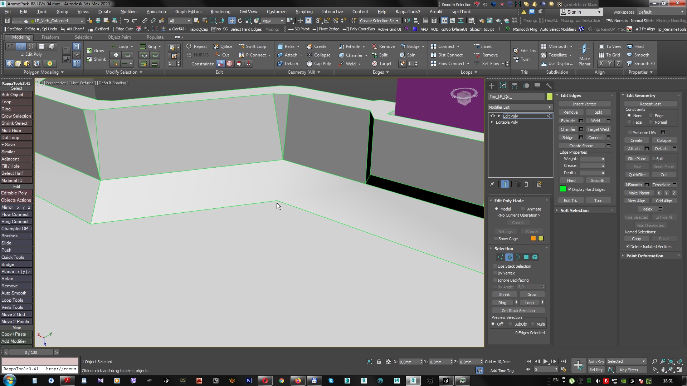Click Repeat Last button
Viewport: 687px width, 386px height.
[x=650, y=104]
